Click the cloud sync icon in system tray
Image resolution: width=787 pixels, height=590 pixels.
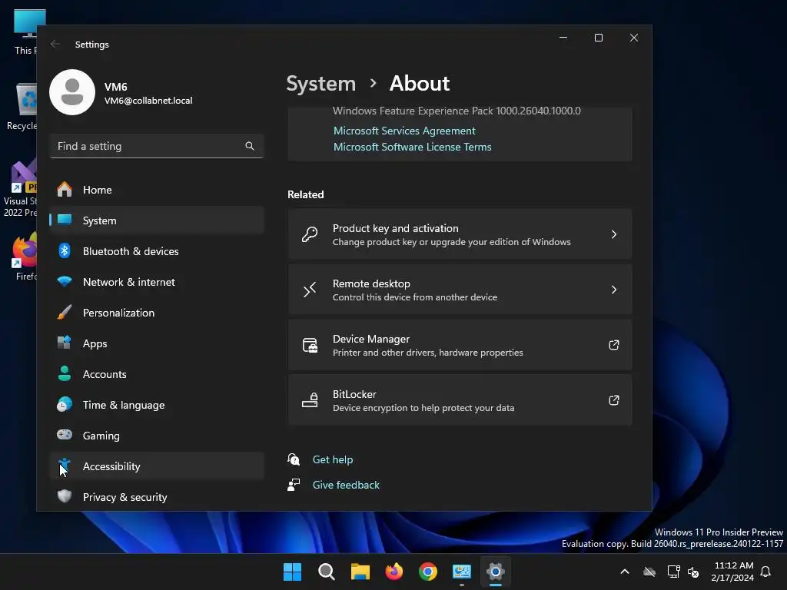[x=649, y=572]
